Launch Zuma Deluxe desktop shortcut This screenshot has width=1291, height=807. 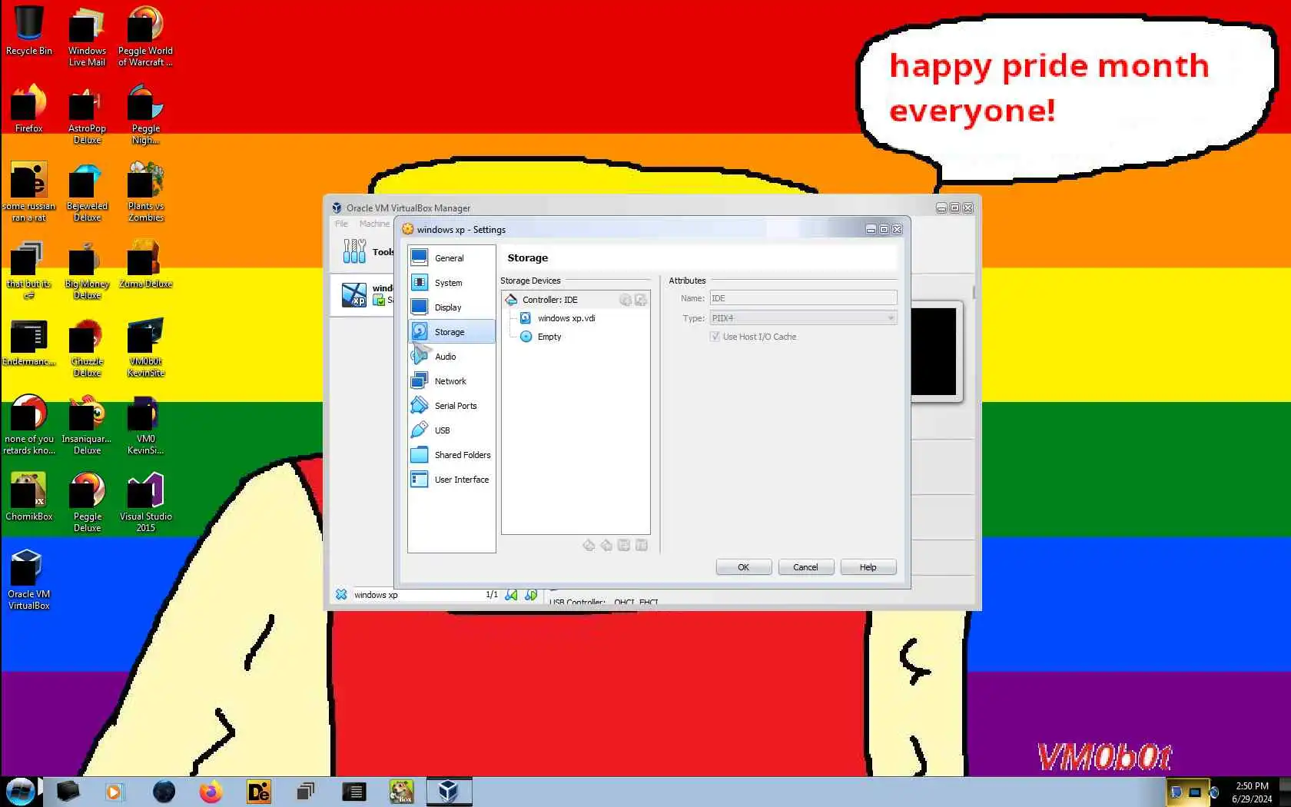[145, 264]
